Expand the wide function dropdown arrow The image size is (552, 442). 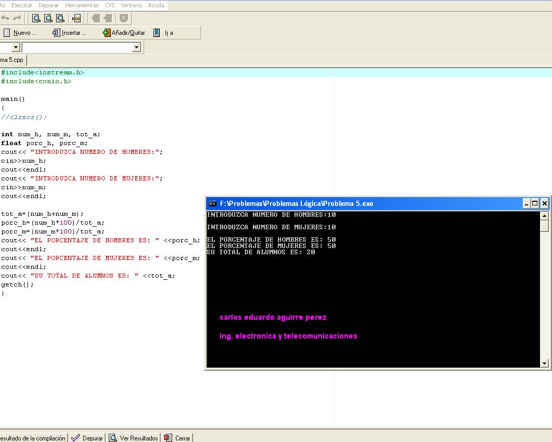click(x=137, y=47)
